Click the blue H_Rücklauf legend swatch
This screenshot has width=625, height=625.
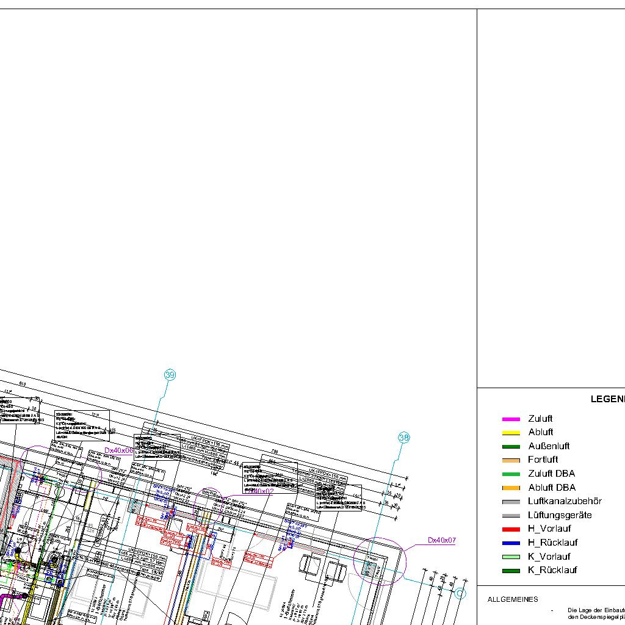point(510,543)
